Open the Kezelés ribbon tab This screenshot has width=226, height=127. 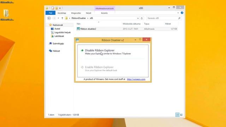(105, 13)
